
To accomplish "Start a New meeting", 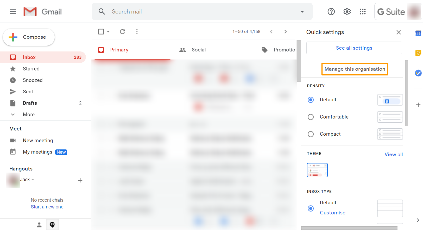I will click(x=38, y=140).
